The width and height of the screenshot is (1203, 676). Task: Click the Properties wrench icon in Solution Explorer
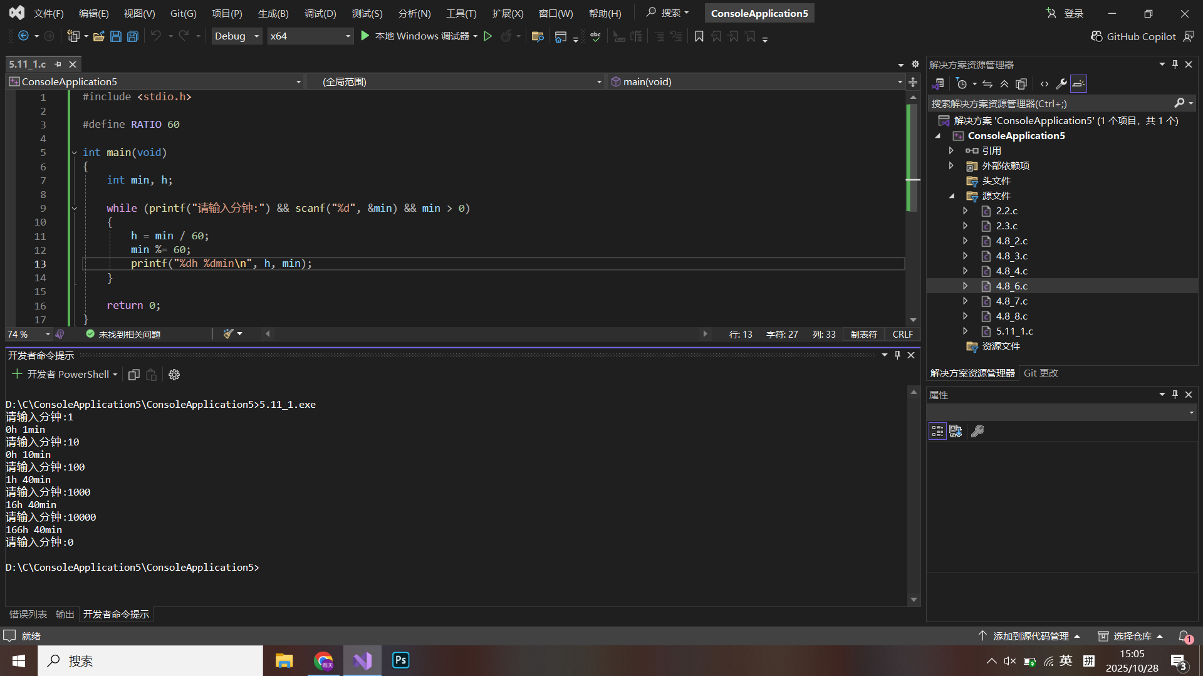tap(1061, 84)
